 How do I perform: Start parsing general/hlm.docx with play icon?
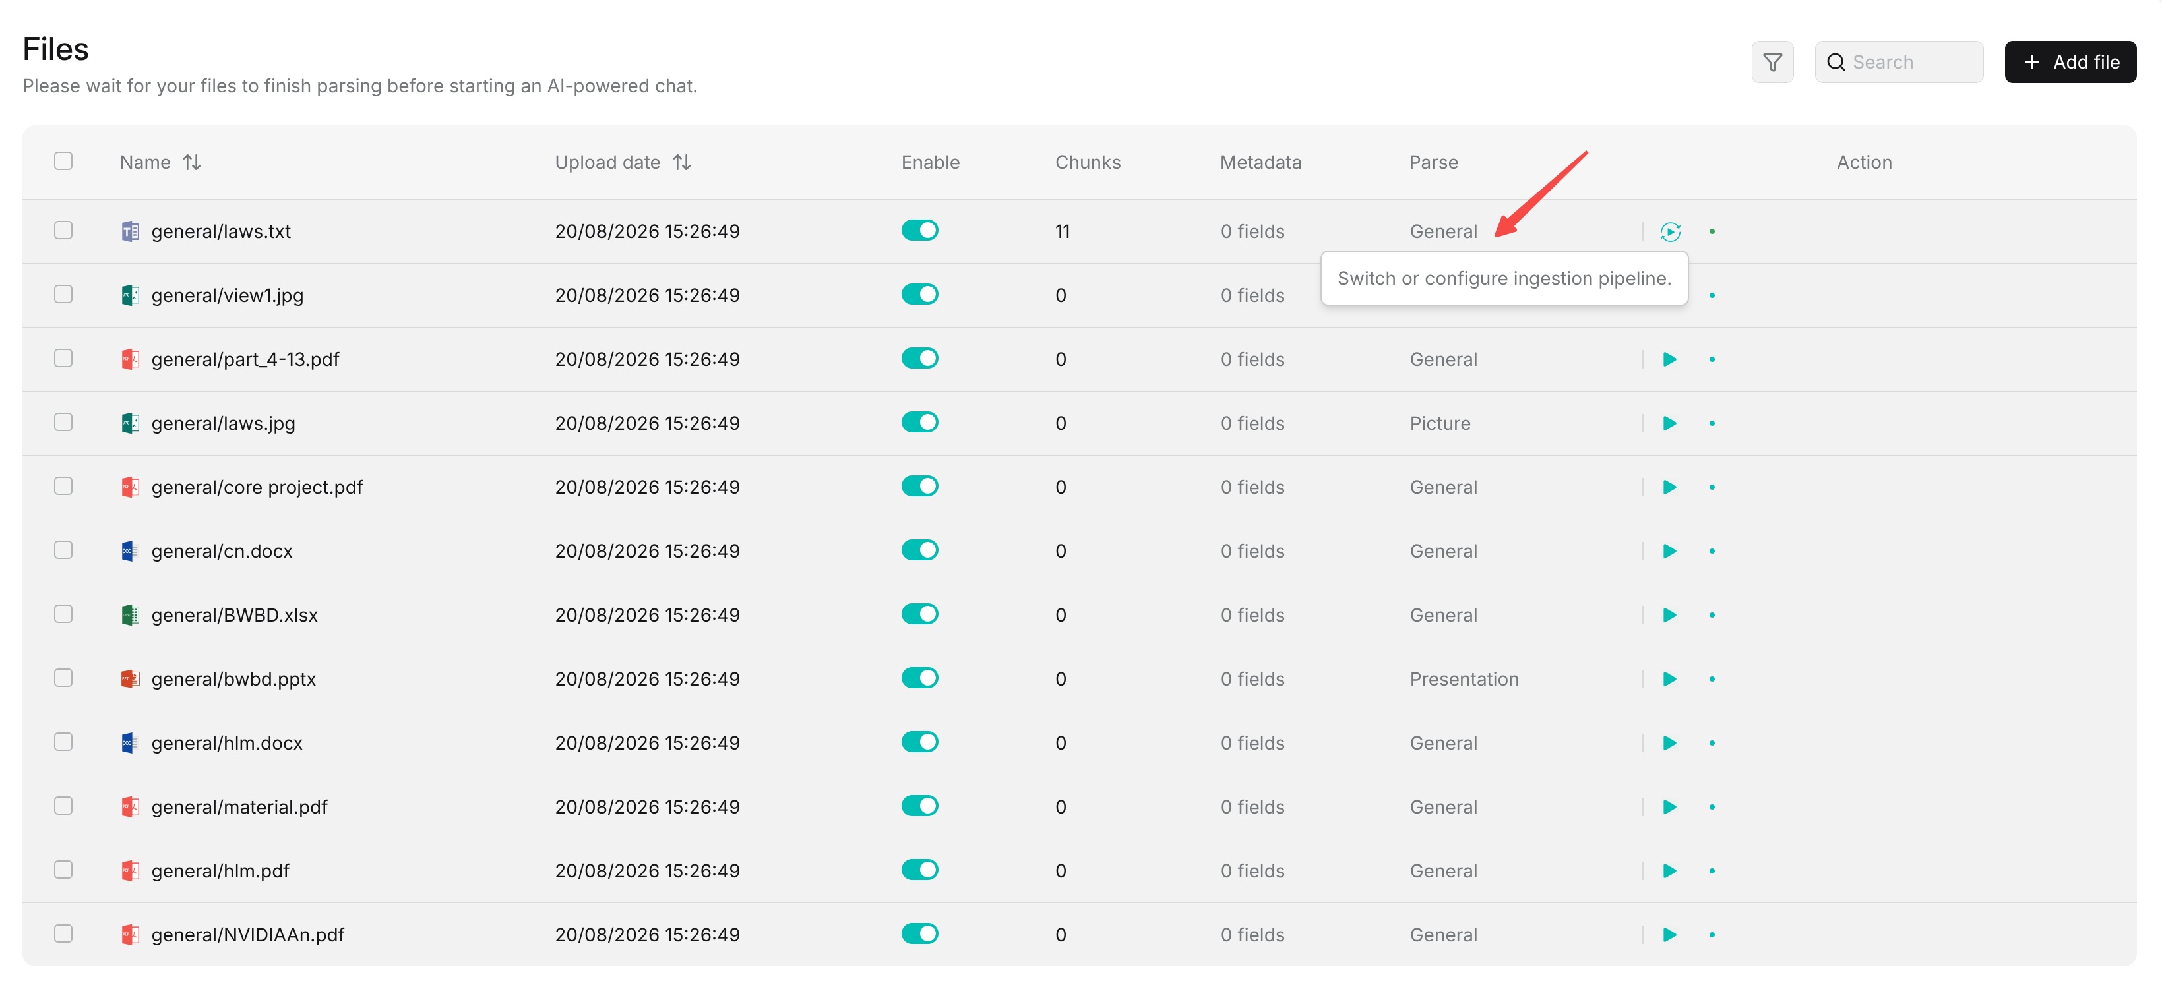pyautogui.click(x=1669, y=742)
